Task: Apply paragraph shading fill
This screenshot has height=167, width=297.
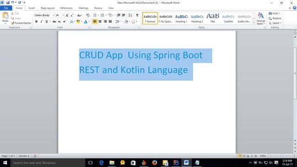Action: [x=126, y=21]
